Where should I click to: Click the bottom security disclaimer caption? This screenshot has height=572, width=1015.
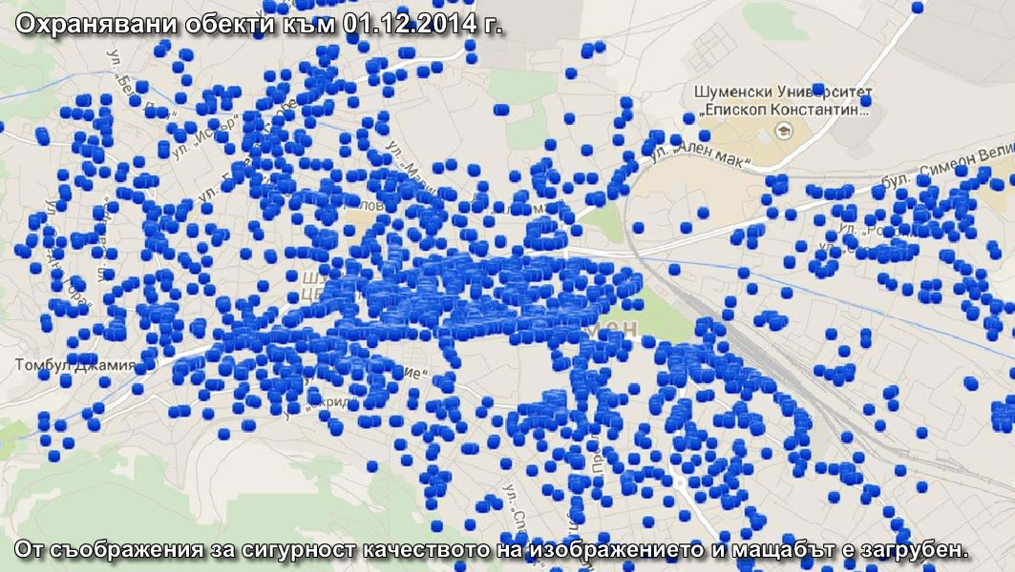(492, 549)
